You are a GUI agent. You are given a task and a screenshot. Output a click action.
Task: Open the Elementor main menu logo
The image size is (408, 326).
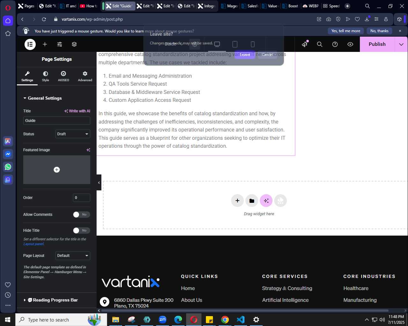tap(30, 44)
